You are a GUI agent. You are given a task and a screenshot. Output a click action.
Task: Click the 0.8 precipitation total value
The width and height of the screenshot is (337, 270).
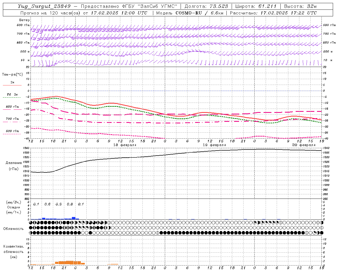[70, 204]
